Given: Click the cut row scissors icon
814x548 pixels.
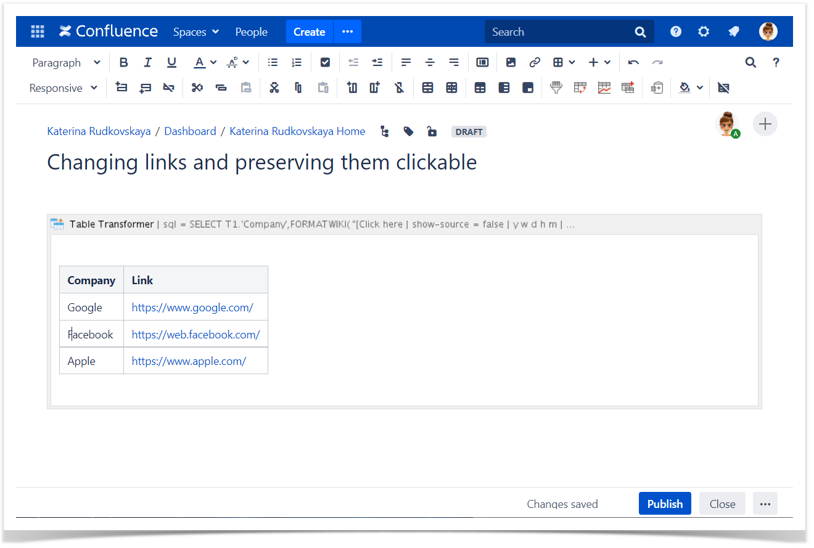Looking at the screenshot, I should tap(197, 88).
